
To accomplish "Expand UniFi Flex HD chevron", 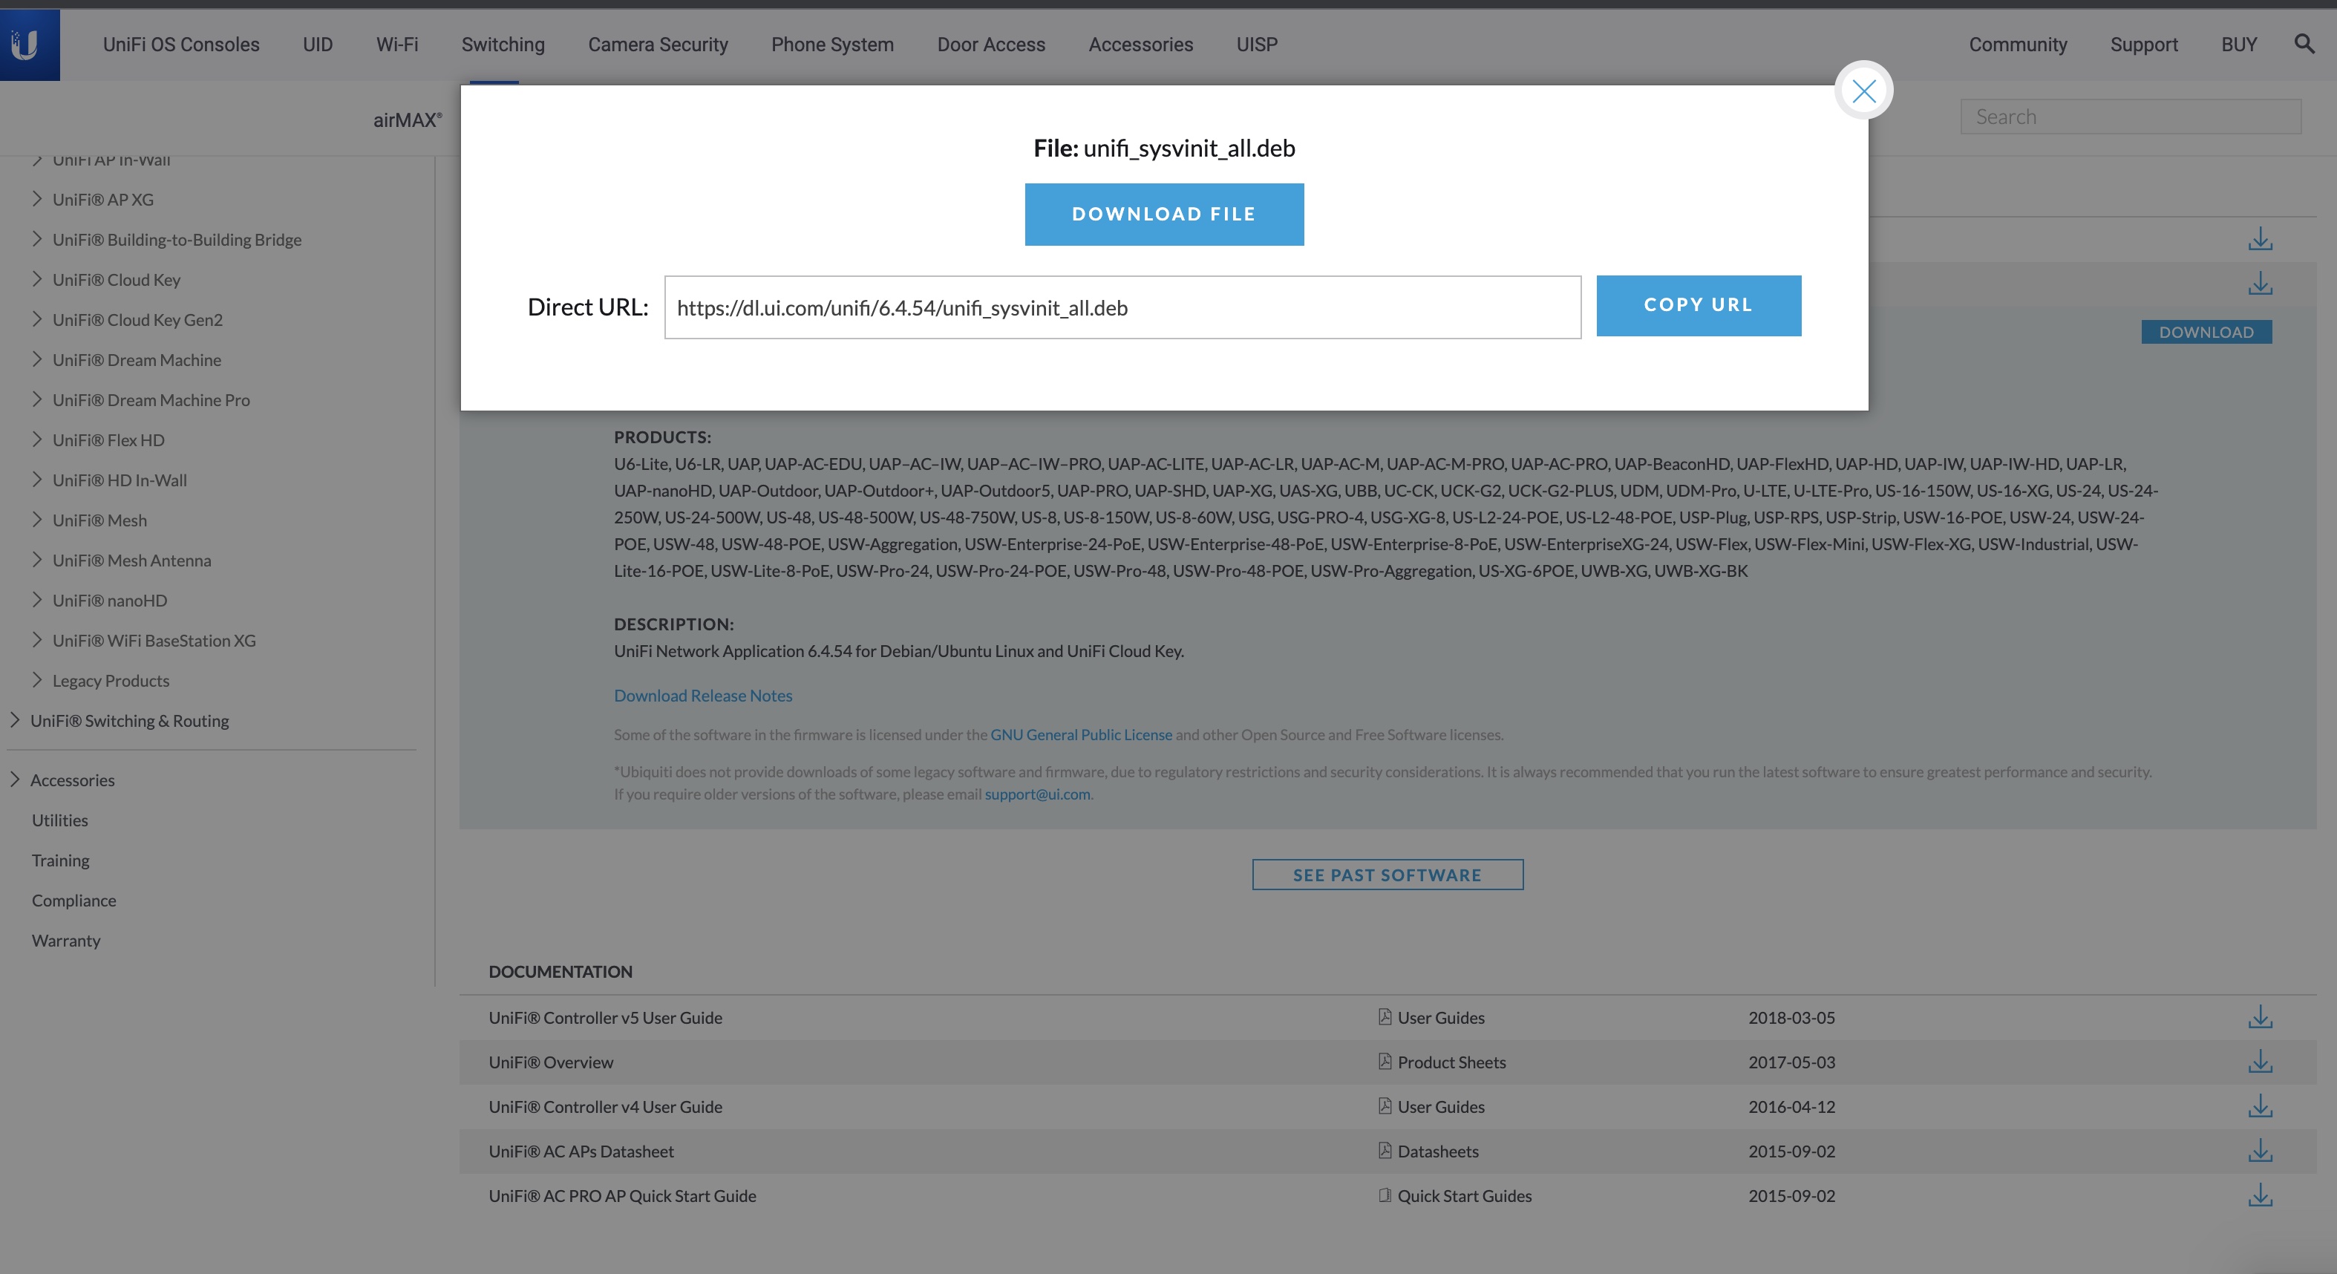I will (36, 440).
